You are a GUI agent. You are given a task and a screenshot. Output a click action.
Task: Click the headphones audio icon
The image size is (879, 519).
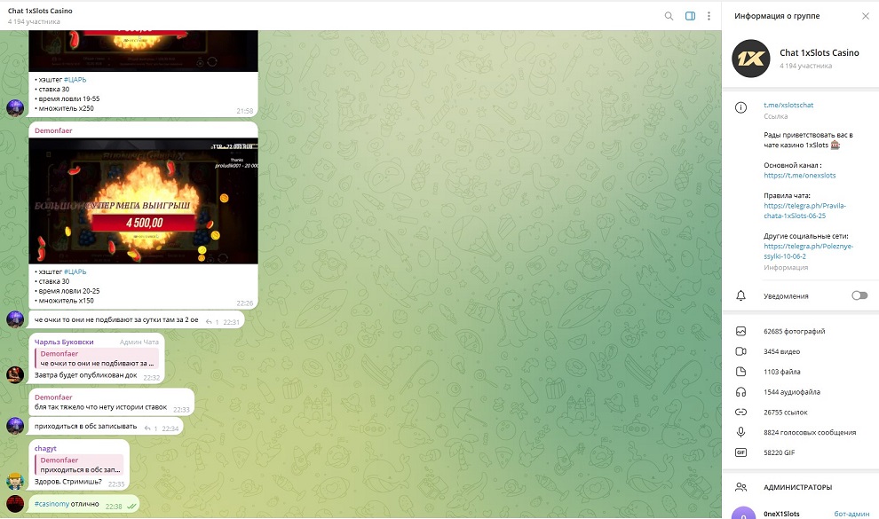[x=741, y=392]
